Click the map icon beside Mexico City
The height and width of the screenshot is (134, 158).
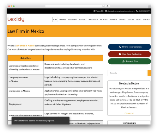pyautogui.click(x=94, y=11)
